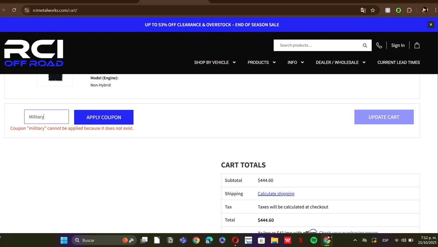Open the Chrome three-dot menu
Viewport: 438px width, 247px height.
pyautogui.click(x=435, y=10)
